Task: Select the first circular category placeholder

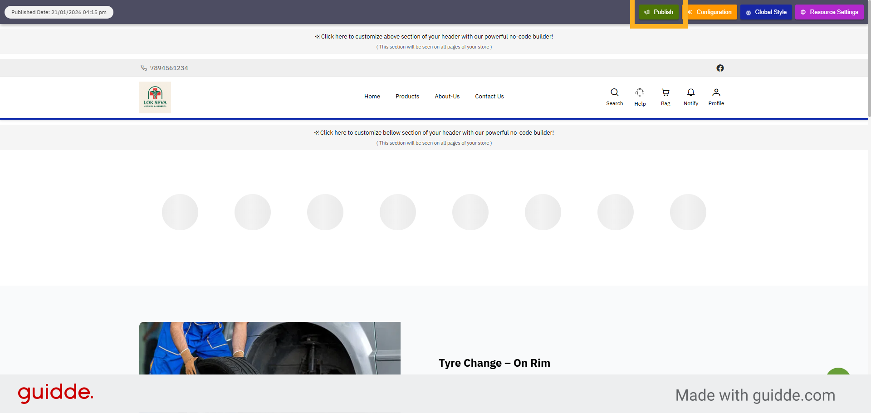Action: (180, 212)
